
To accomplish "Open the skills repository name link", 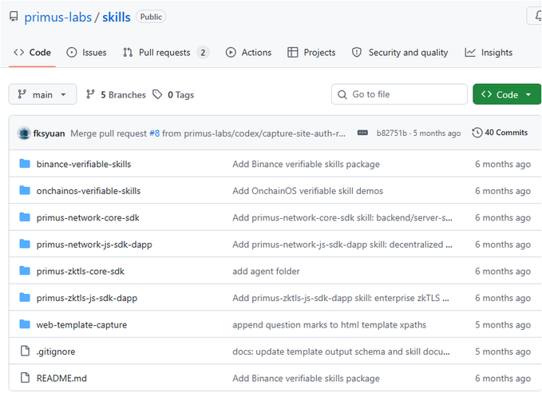I will pyautogui.click(x=117, y=17).
